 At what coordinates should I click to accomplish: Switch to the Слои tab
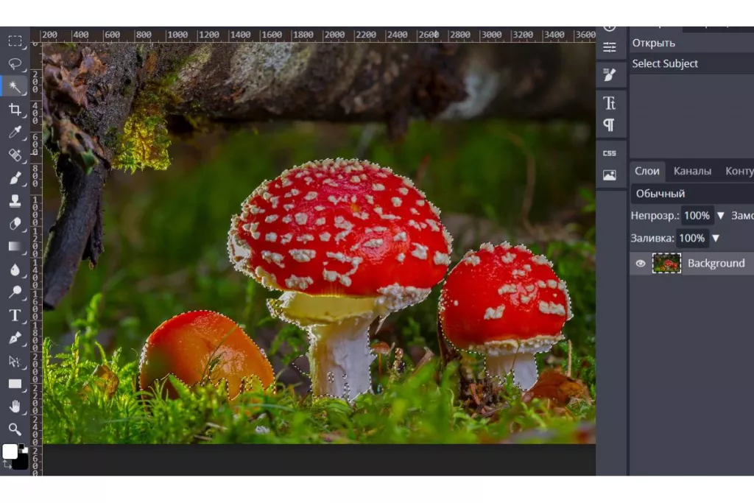point(647,171)
